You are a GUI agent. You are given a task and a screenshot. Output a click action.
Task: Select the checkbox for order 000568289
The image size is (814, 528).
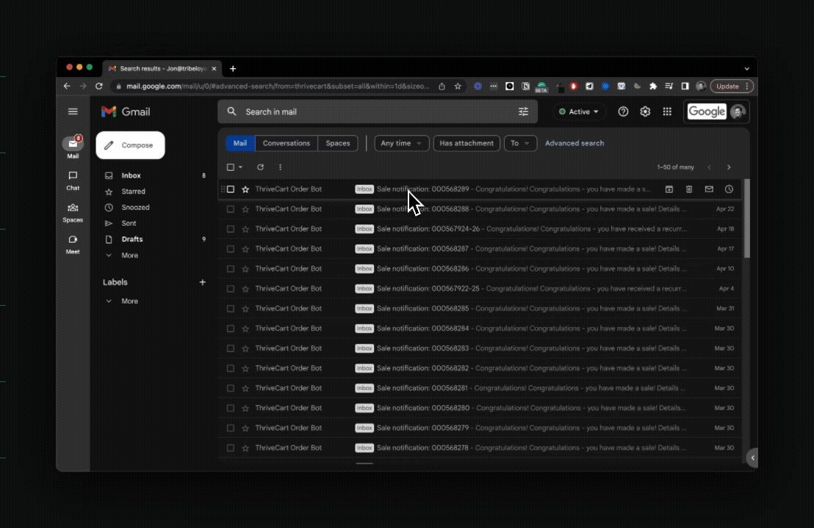pyautogui.click(x=231, y=189)
